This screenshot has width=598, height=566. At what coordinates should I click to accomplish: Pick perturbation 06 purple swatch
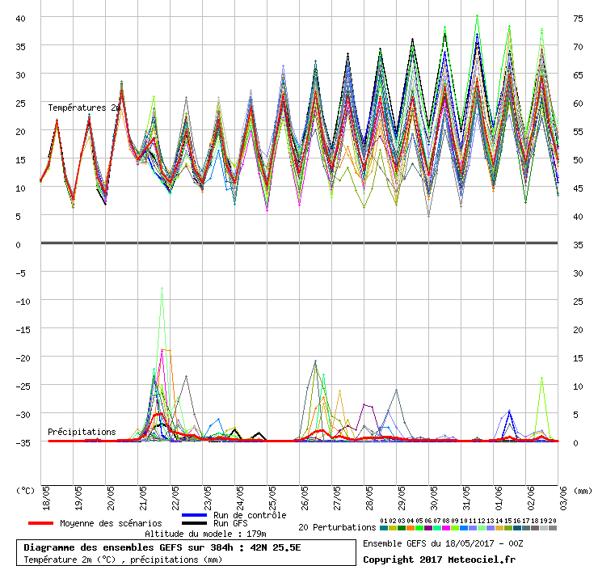pos(428,528)
